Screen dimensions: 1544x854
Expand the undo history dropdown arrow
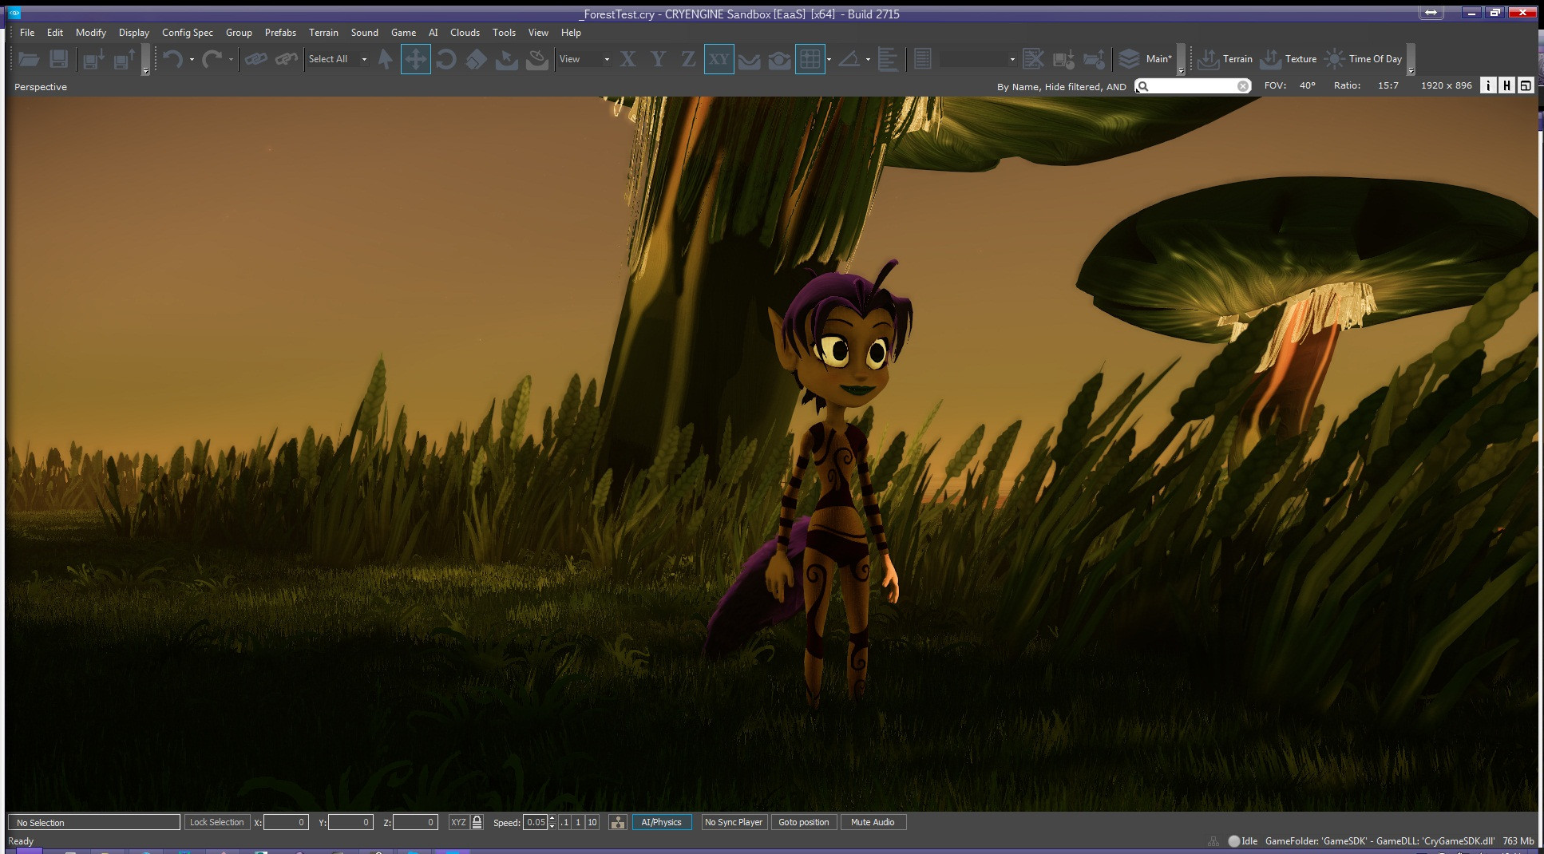[x=192, y=60]
